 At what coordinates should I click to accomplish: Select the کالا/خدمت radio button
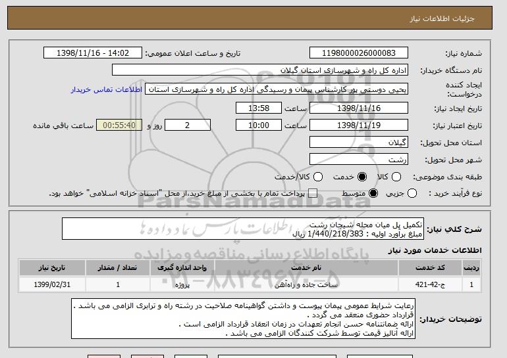[318, 177]
